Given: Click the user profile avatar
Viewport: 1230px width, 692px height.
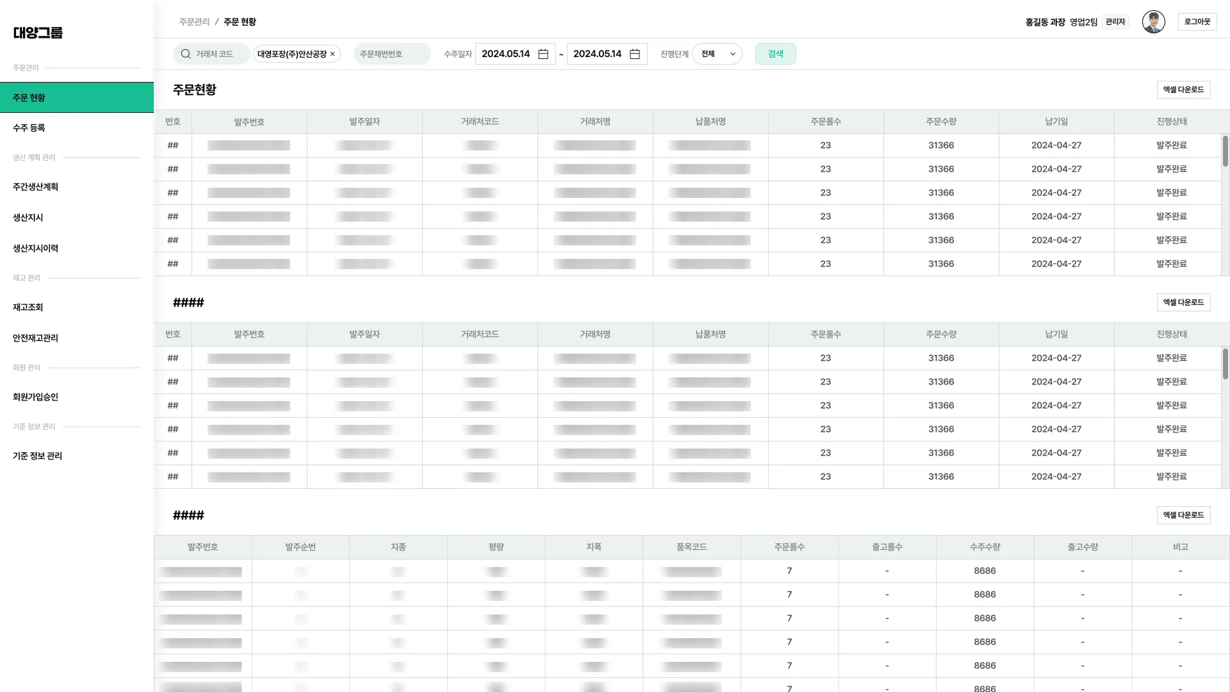Looking at the screenshot, I should [x=1153, y=22].
